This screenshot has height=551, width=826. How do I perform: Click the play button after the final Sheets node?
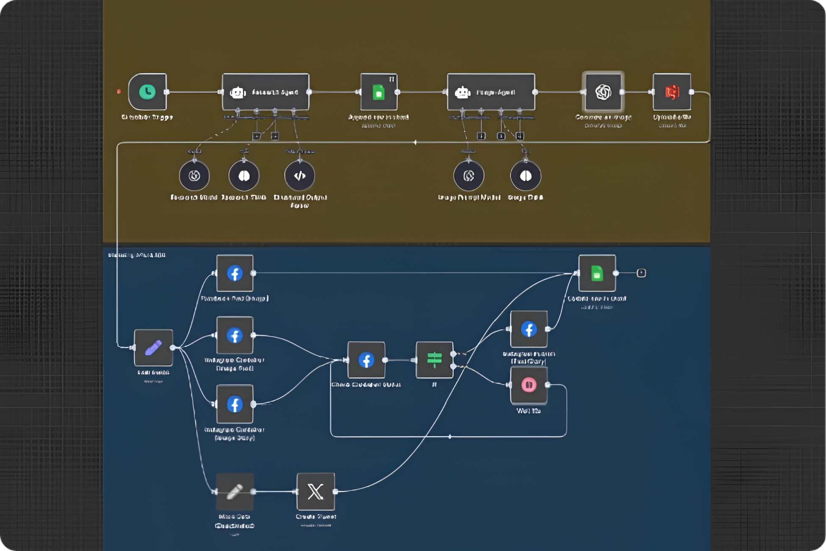pos(640,274)
